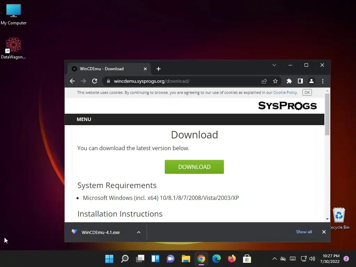Open Task View on the taskbar

(x=140, y=259)
